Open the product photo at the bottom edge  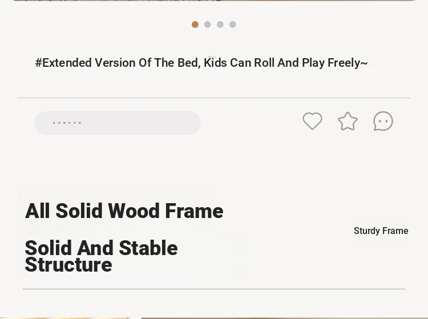tap(214, 318)
